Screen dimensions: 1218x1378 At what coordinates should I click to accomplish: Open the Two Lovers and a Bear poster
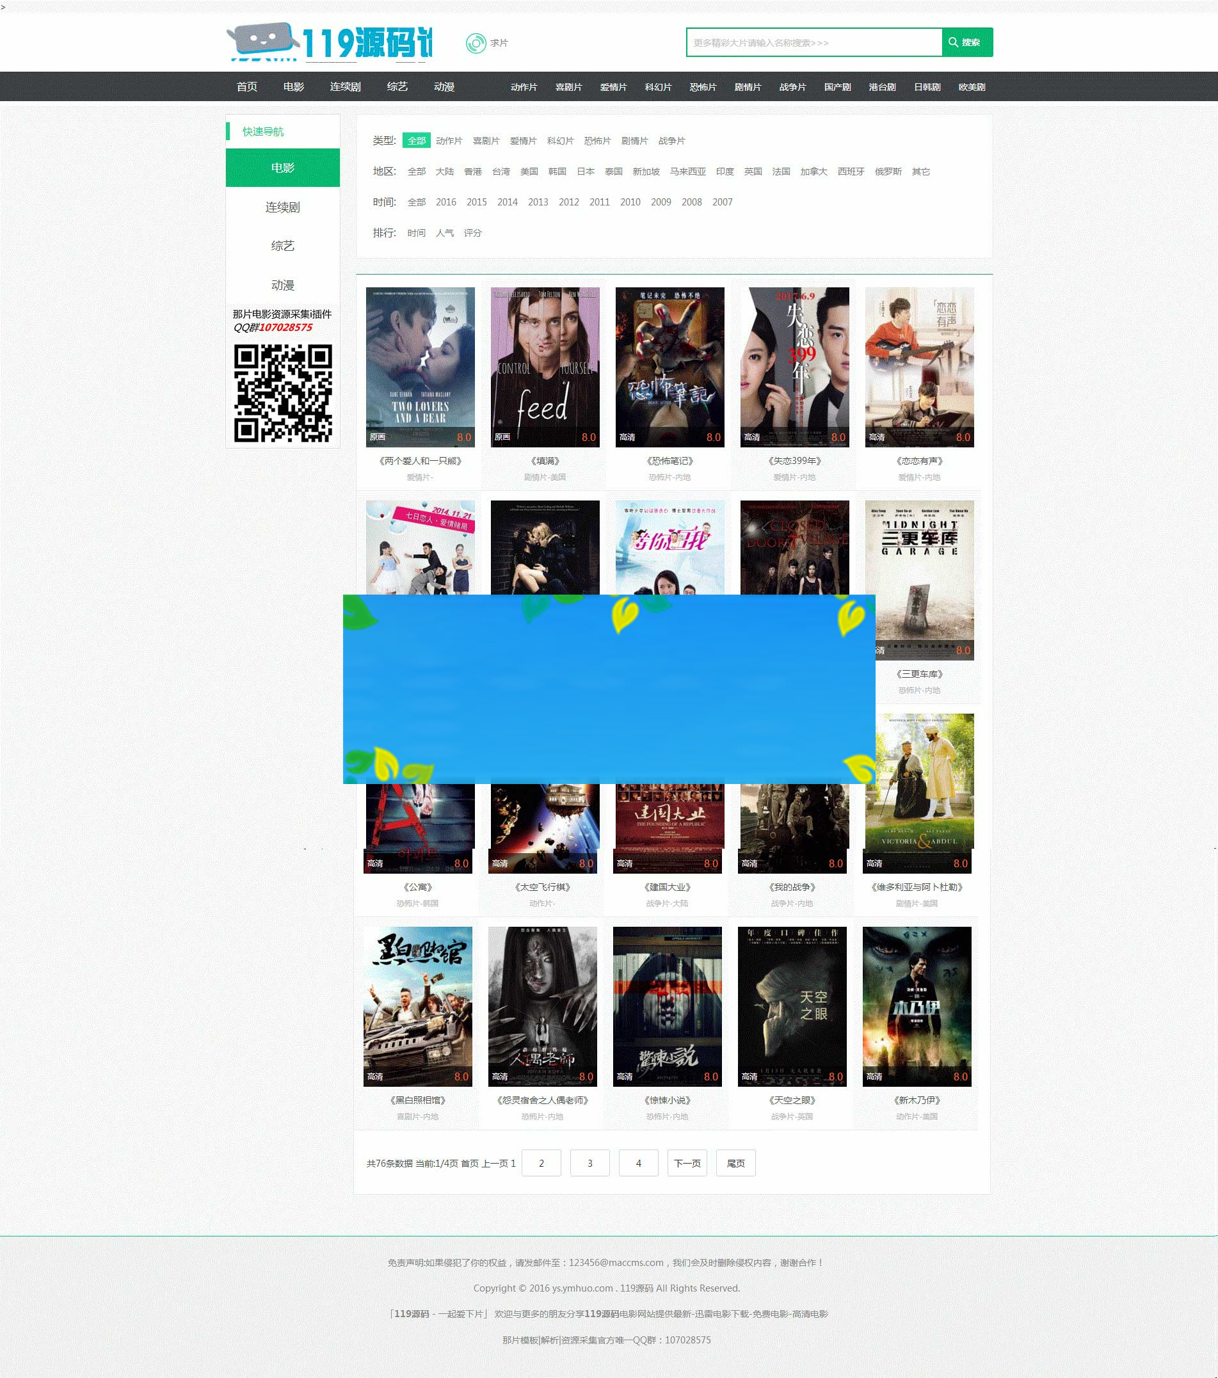[x=420, y=367]
